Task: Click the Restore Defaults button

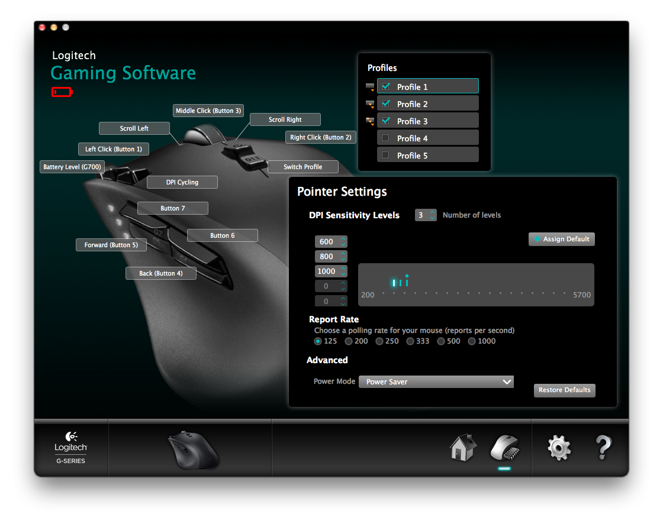Action: pyautogui.click(x=565, y=390)
